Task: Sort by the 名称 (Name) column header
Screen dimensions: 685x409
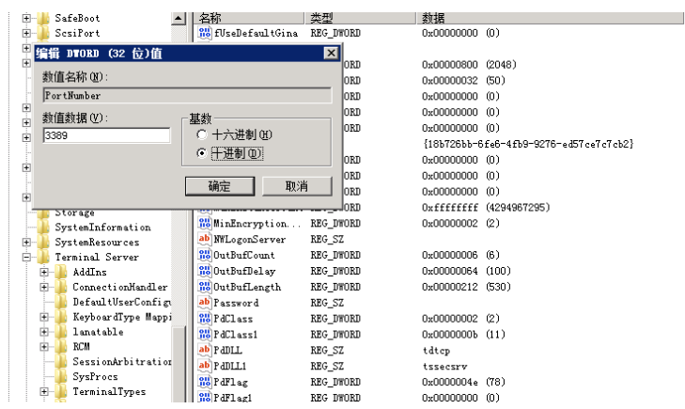Action: click(249, 18)
